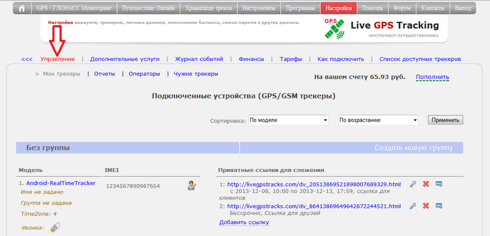Delete second private link with red cross
The image size is (490, 236).
tap(426, 206)
